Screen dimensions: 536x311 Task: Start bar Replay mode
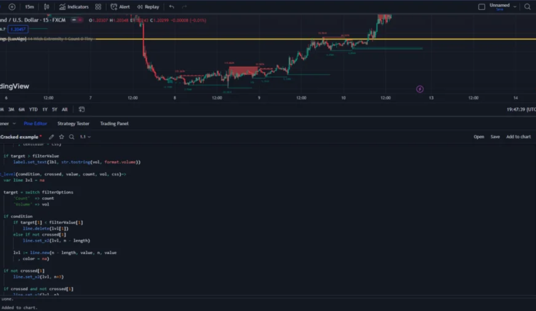coord(142,7)
